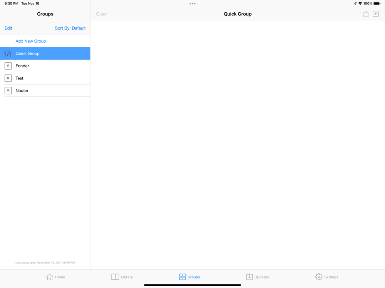Click the 9:30 PM clock
The height and width of the screenshot is (288, 385).
[11, 3]
